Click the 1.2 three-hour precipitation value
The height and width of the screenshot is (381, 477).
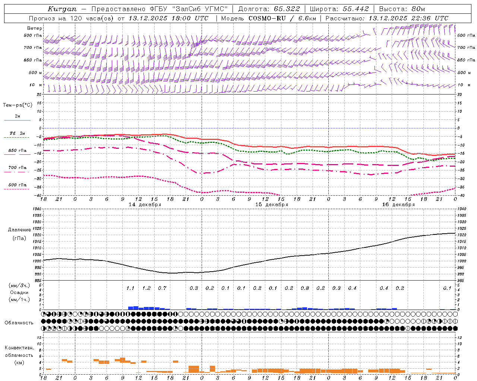coord(146,288)
